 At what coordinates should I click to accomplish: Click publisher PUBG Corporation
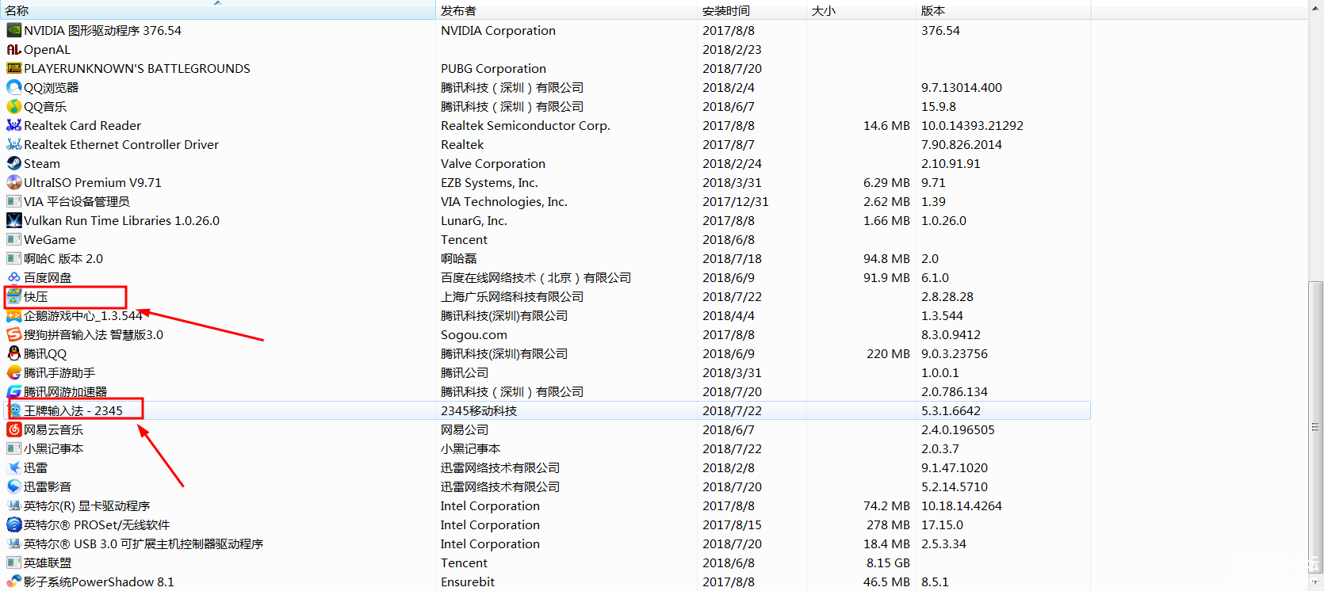pyautogui.click(x=493, y=68)
